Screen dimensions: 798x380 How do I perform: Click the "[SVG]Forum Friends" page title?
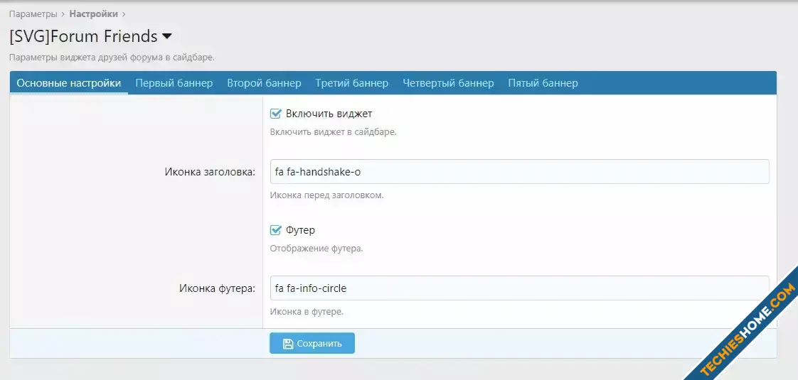[x=83, y=36]
